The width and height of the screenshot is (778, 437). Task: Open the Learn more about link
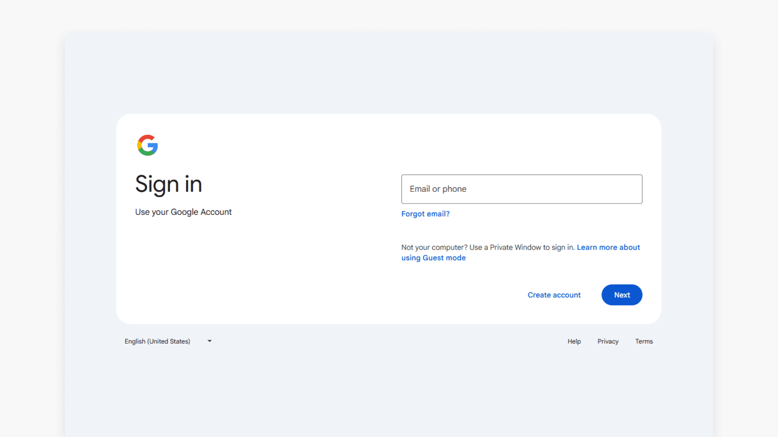pos(608,247)
